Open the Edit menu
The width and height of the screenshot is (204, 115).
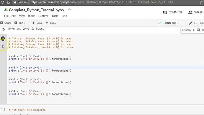[x=14, y=16]
